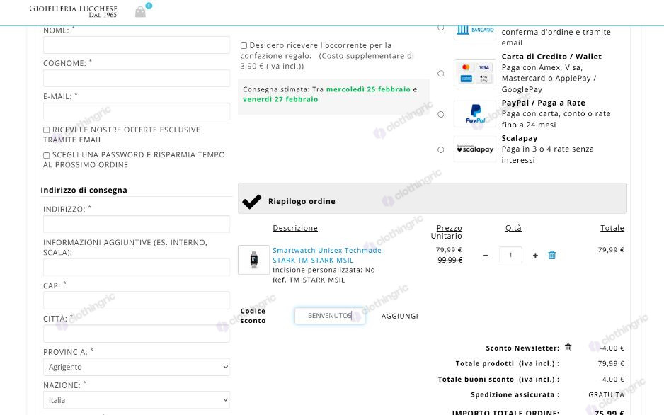Click mercoledì 25 febbraio delivery date
This screenshot has width=664, height=415.
coord(368,89)
